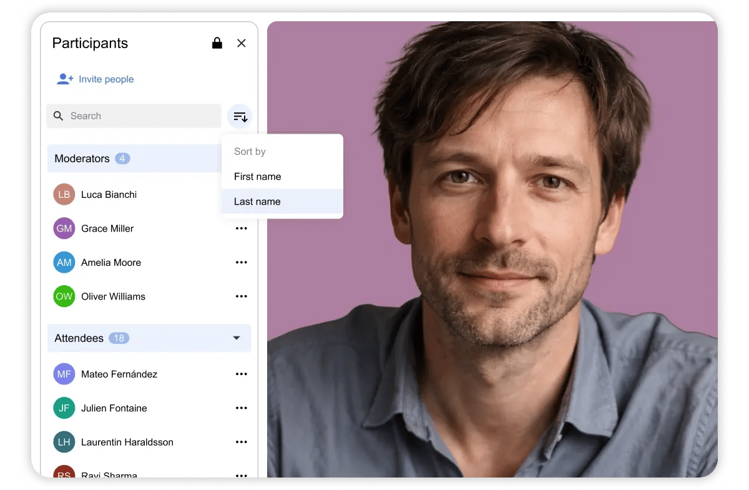The image size is (749, 490).
Task: Open options menu for Oliver Williams
Action: click(242, 296)
